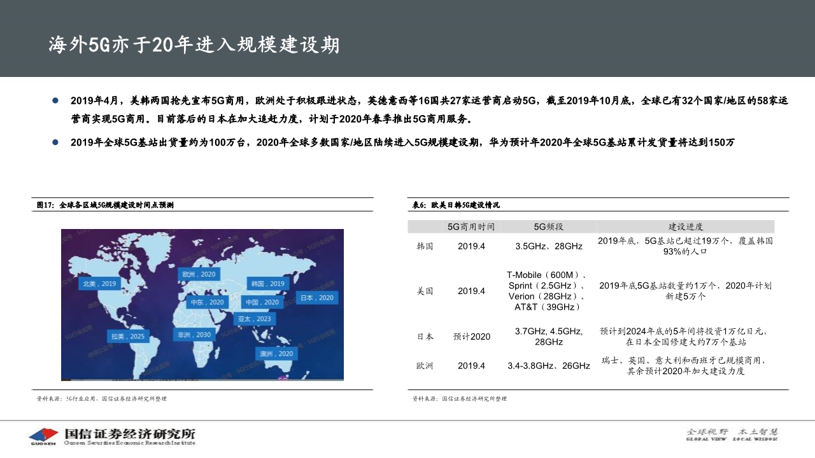The height and width of the screenshot is (458, 815).
Task: Click the 日本 row in the table
Action: click(425, 337)
